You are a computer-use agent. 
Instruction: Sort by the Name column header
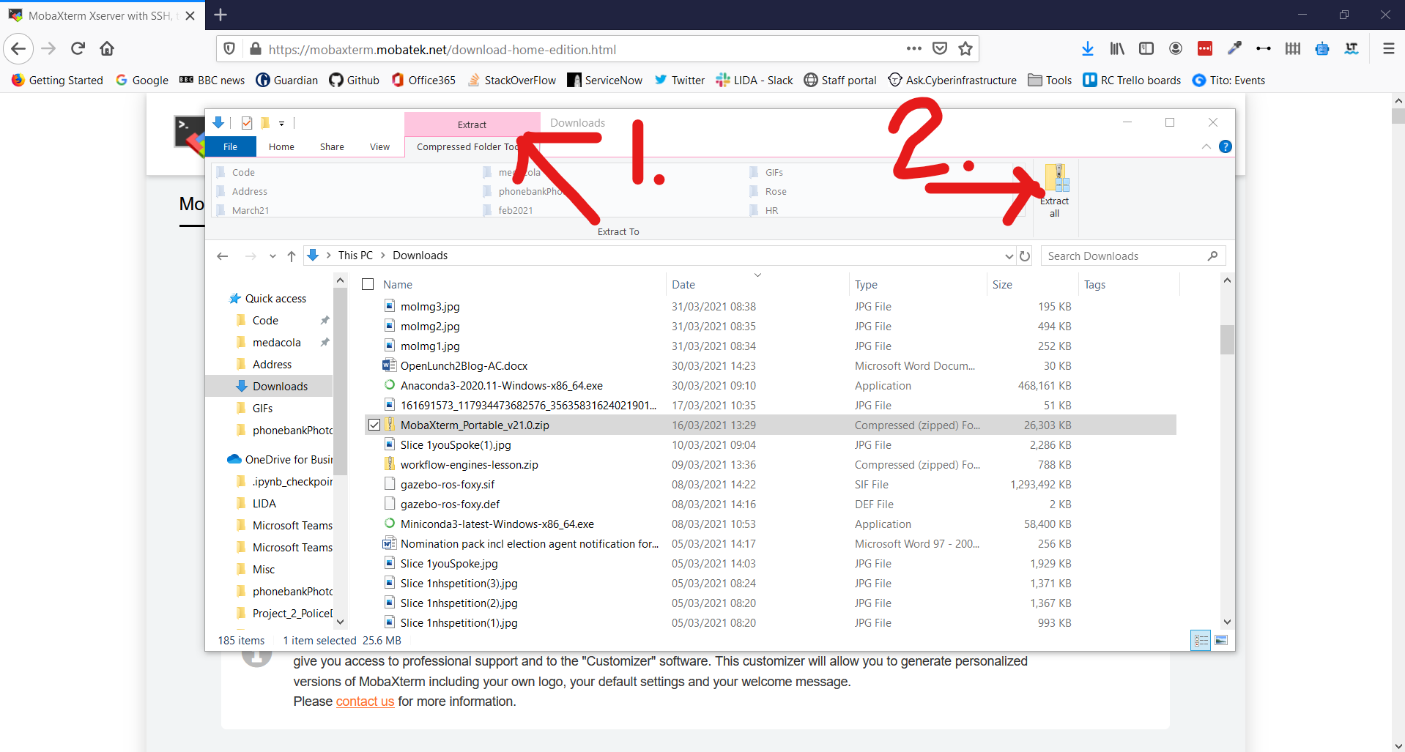(398, 285)
